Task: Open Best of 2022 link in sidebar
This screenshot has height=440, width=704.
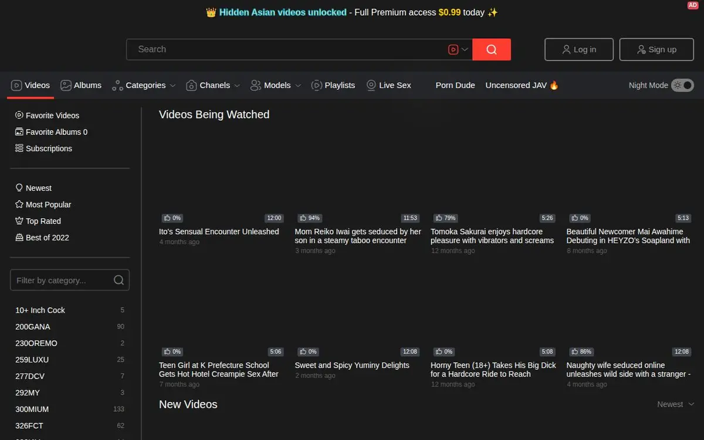Action: pos(42,238)
